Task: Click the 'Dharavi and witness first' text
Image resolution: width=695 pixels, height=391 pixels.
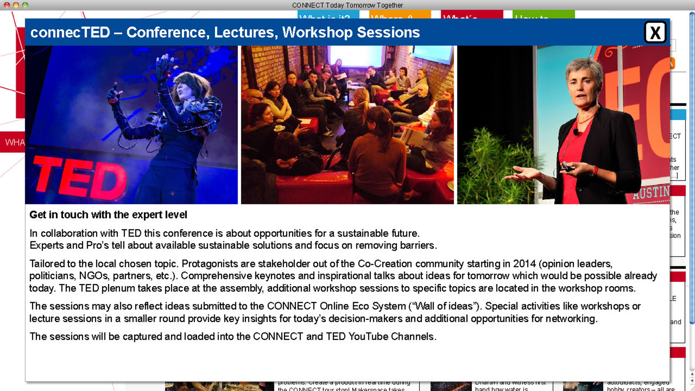Action: 510,383
